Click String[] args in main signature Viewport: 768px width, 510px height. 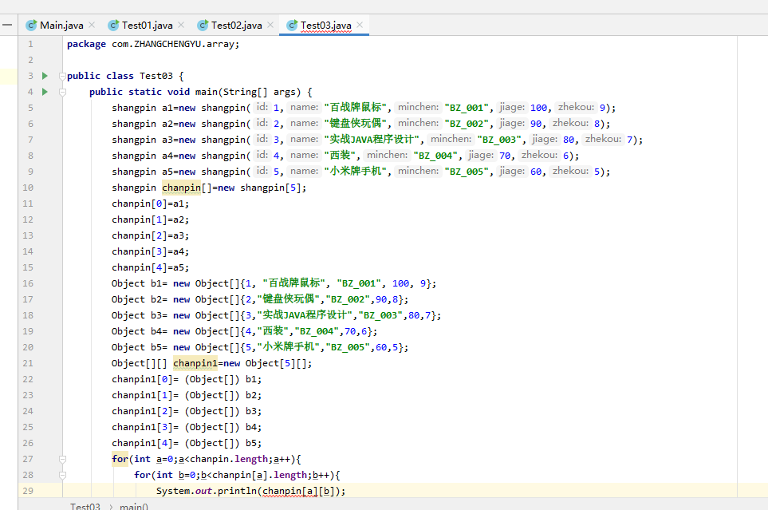[260, 92]
